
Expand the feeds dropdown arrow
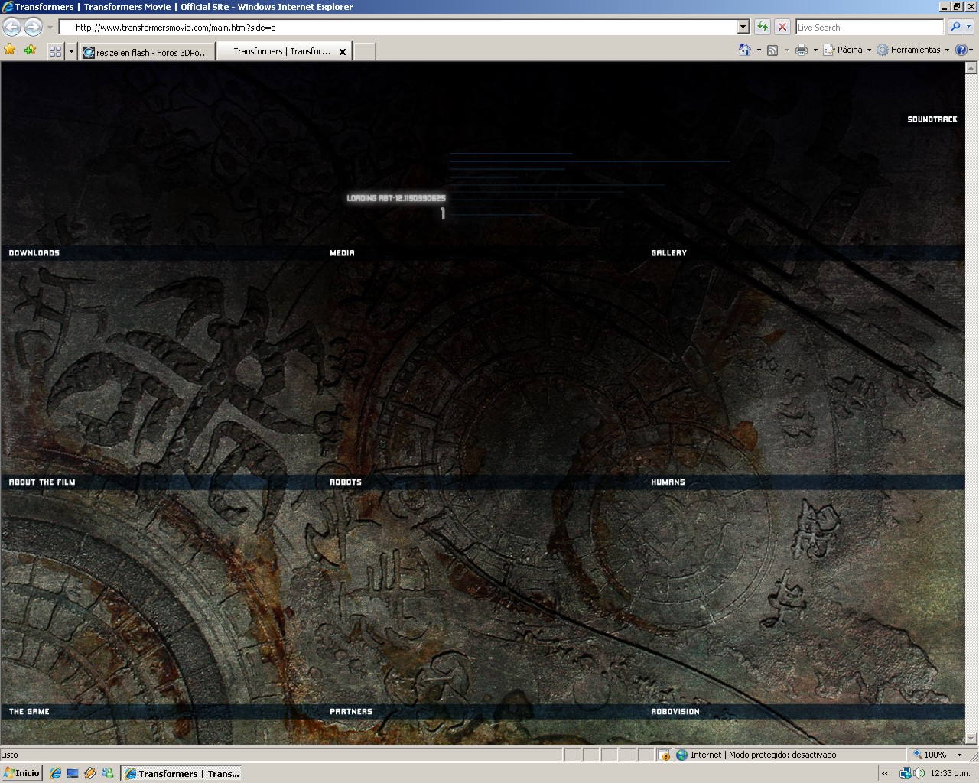tap(787, 50)
